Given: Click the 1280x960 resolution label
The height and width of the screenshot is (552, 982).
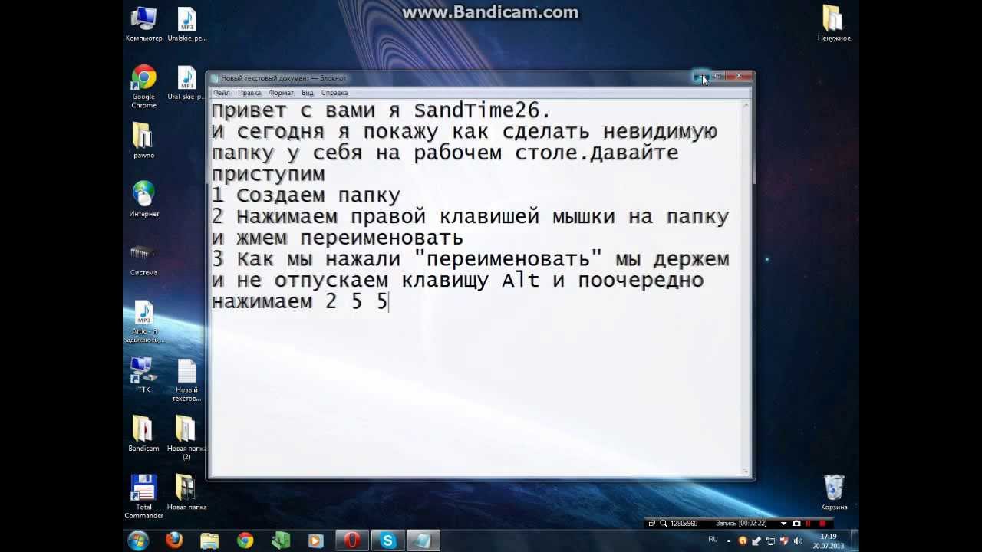Looking at the screenshot, I should 684,524.
